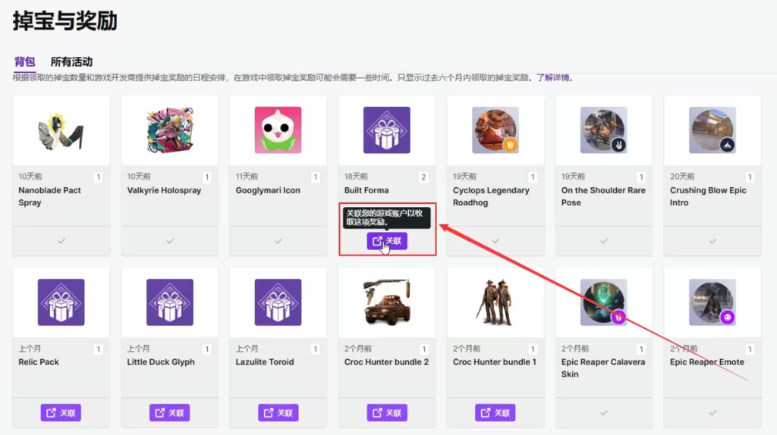This screenshot has height=435, width=777.
Task: Click the Epic Reaper Emote image
Action: click(x=712, y=302)
